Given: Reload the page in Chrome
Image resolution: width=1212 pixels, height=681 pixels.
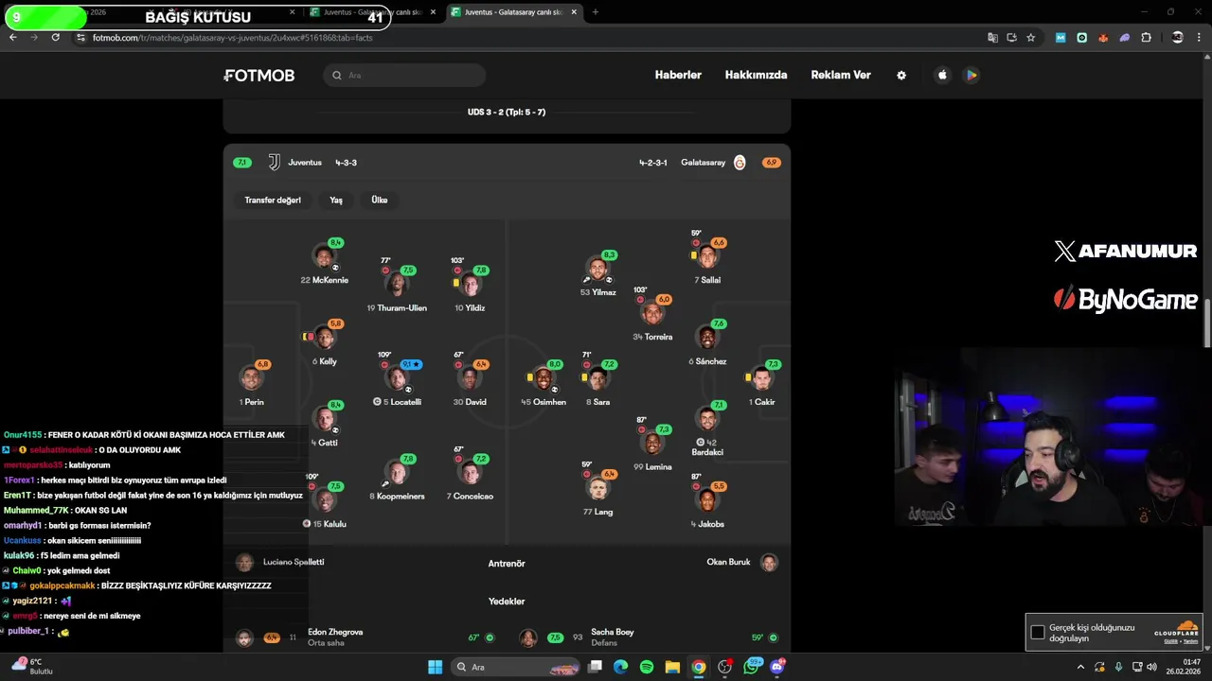Looking at the screenshot, I should [56, 38].
